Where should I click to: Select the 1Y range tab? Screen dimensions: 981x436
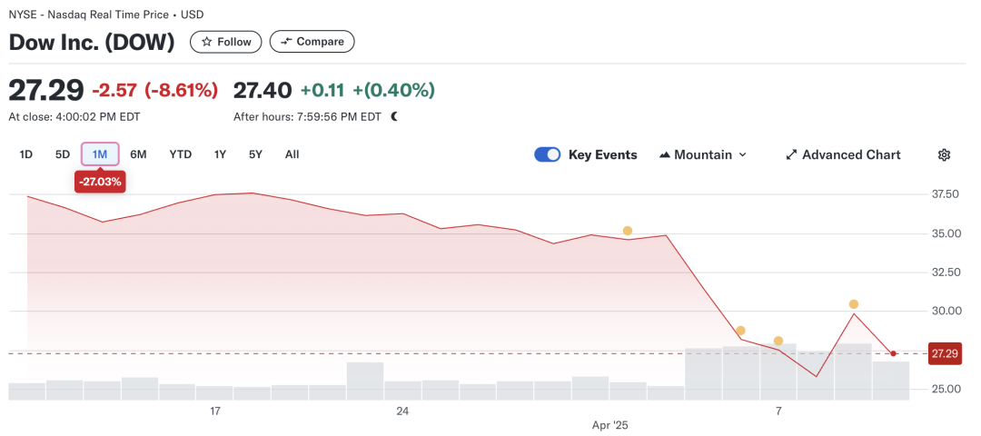click(x=220, y=154)
